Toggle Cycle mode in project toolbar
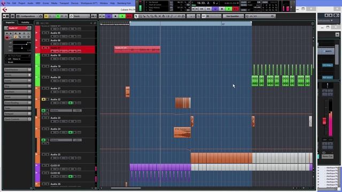The image size is (342, 192). tap(109, 16)
